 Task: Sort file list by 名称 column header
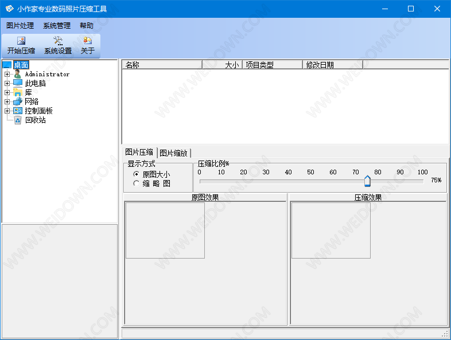(162, 65)
